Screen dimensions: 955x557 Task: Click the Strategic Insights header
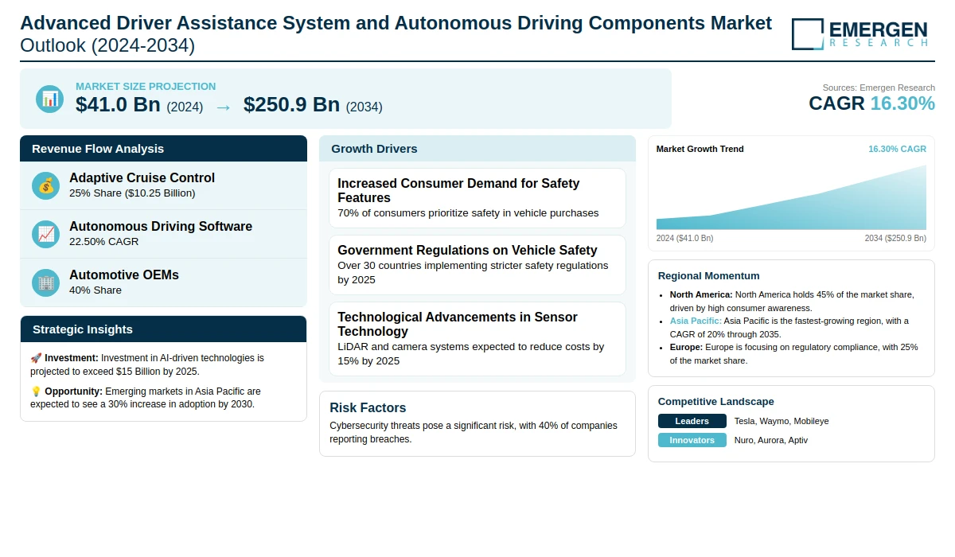[163, 329]
